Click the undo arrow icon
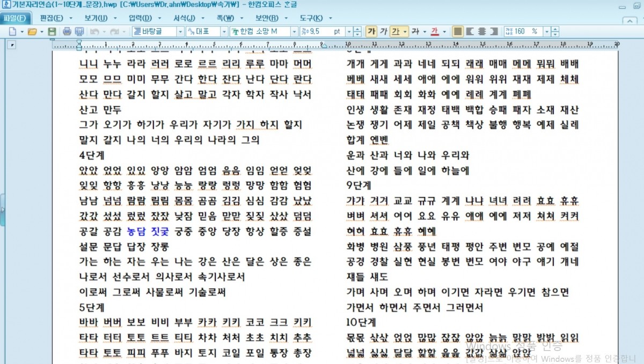The image size is (644, 364). pos(94,32)
